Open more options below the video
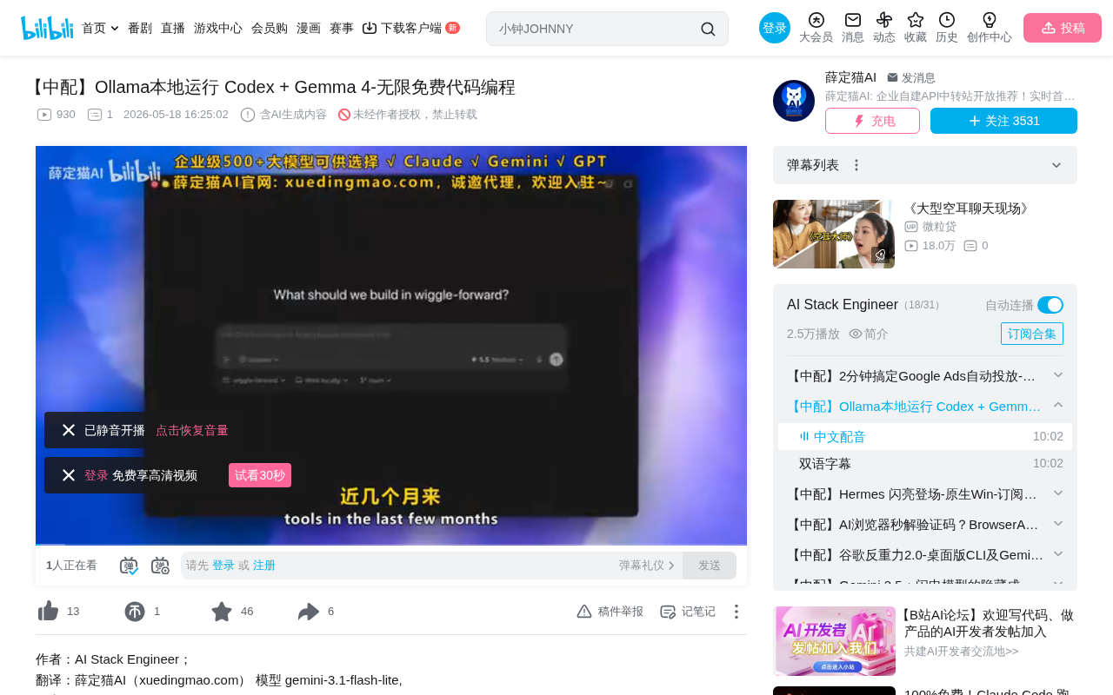This screenshot has width=1113, height=695. tap(736, 612)
